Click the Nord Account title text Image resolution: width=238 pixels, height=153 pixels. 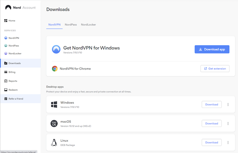pos(24,8)
